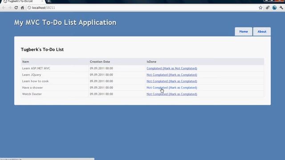Open a new browser tab
Viewport: 285px width, 160px height.
[x=49, y=1]
